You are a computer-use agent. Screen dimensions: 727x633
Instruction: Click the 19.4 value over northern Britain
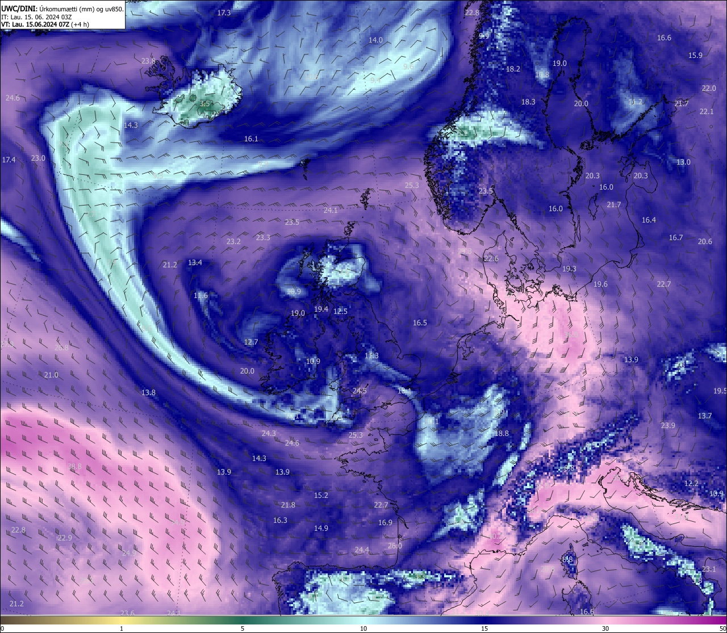321,309
